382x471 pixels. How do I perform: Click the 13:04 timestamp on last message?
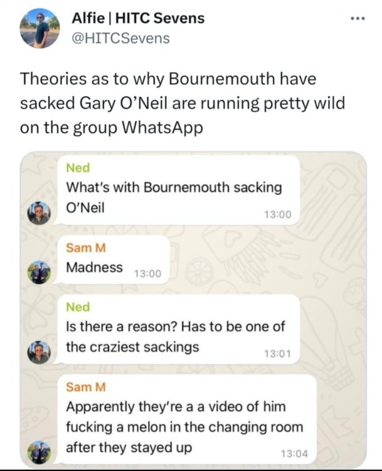294,453
